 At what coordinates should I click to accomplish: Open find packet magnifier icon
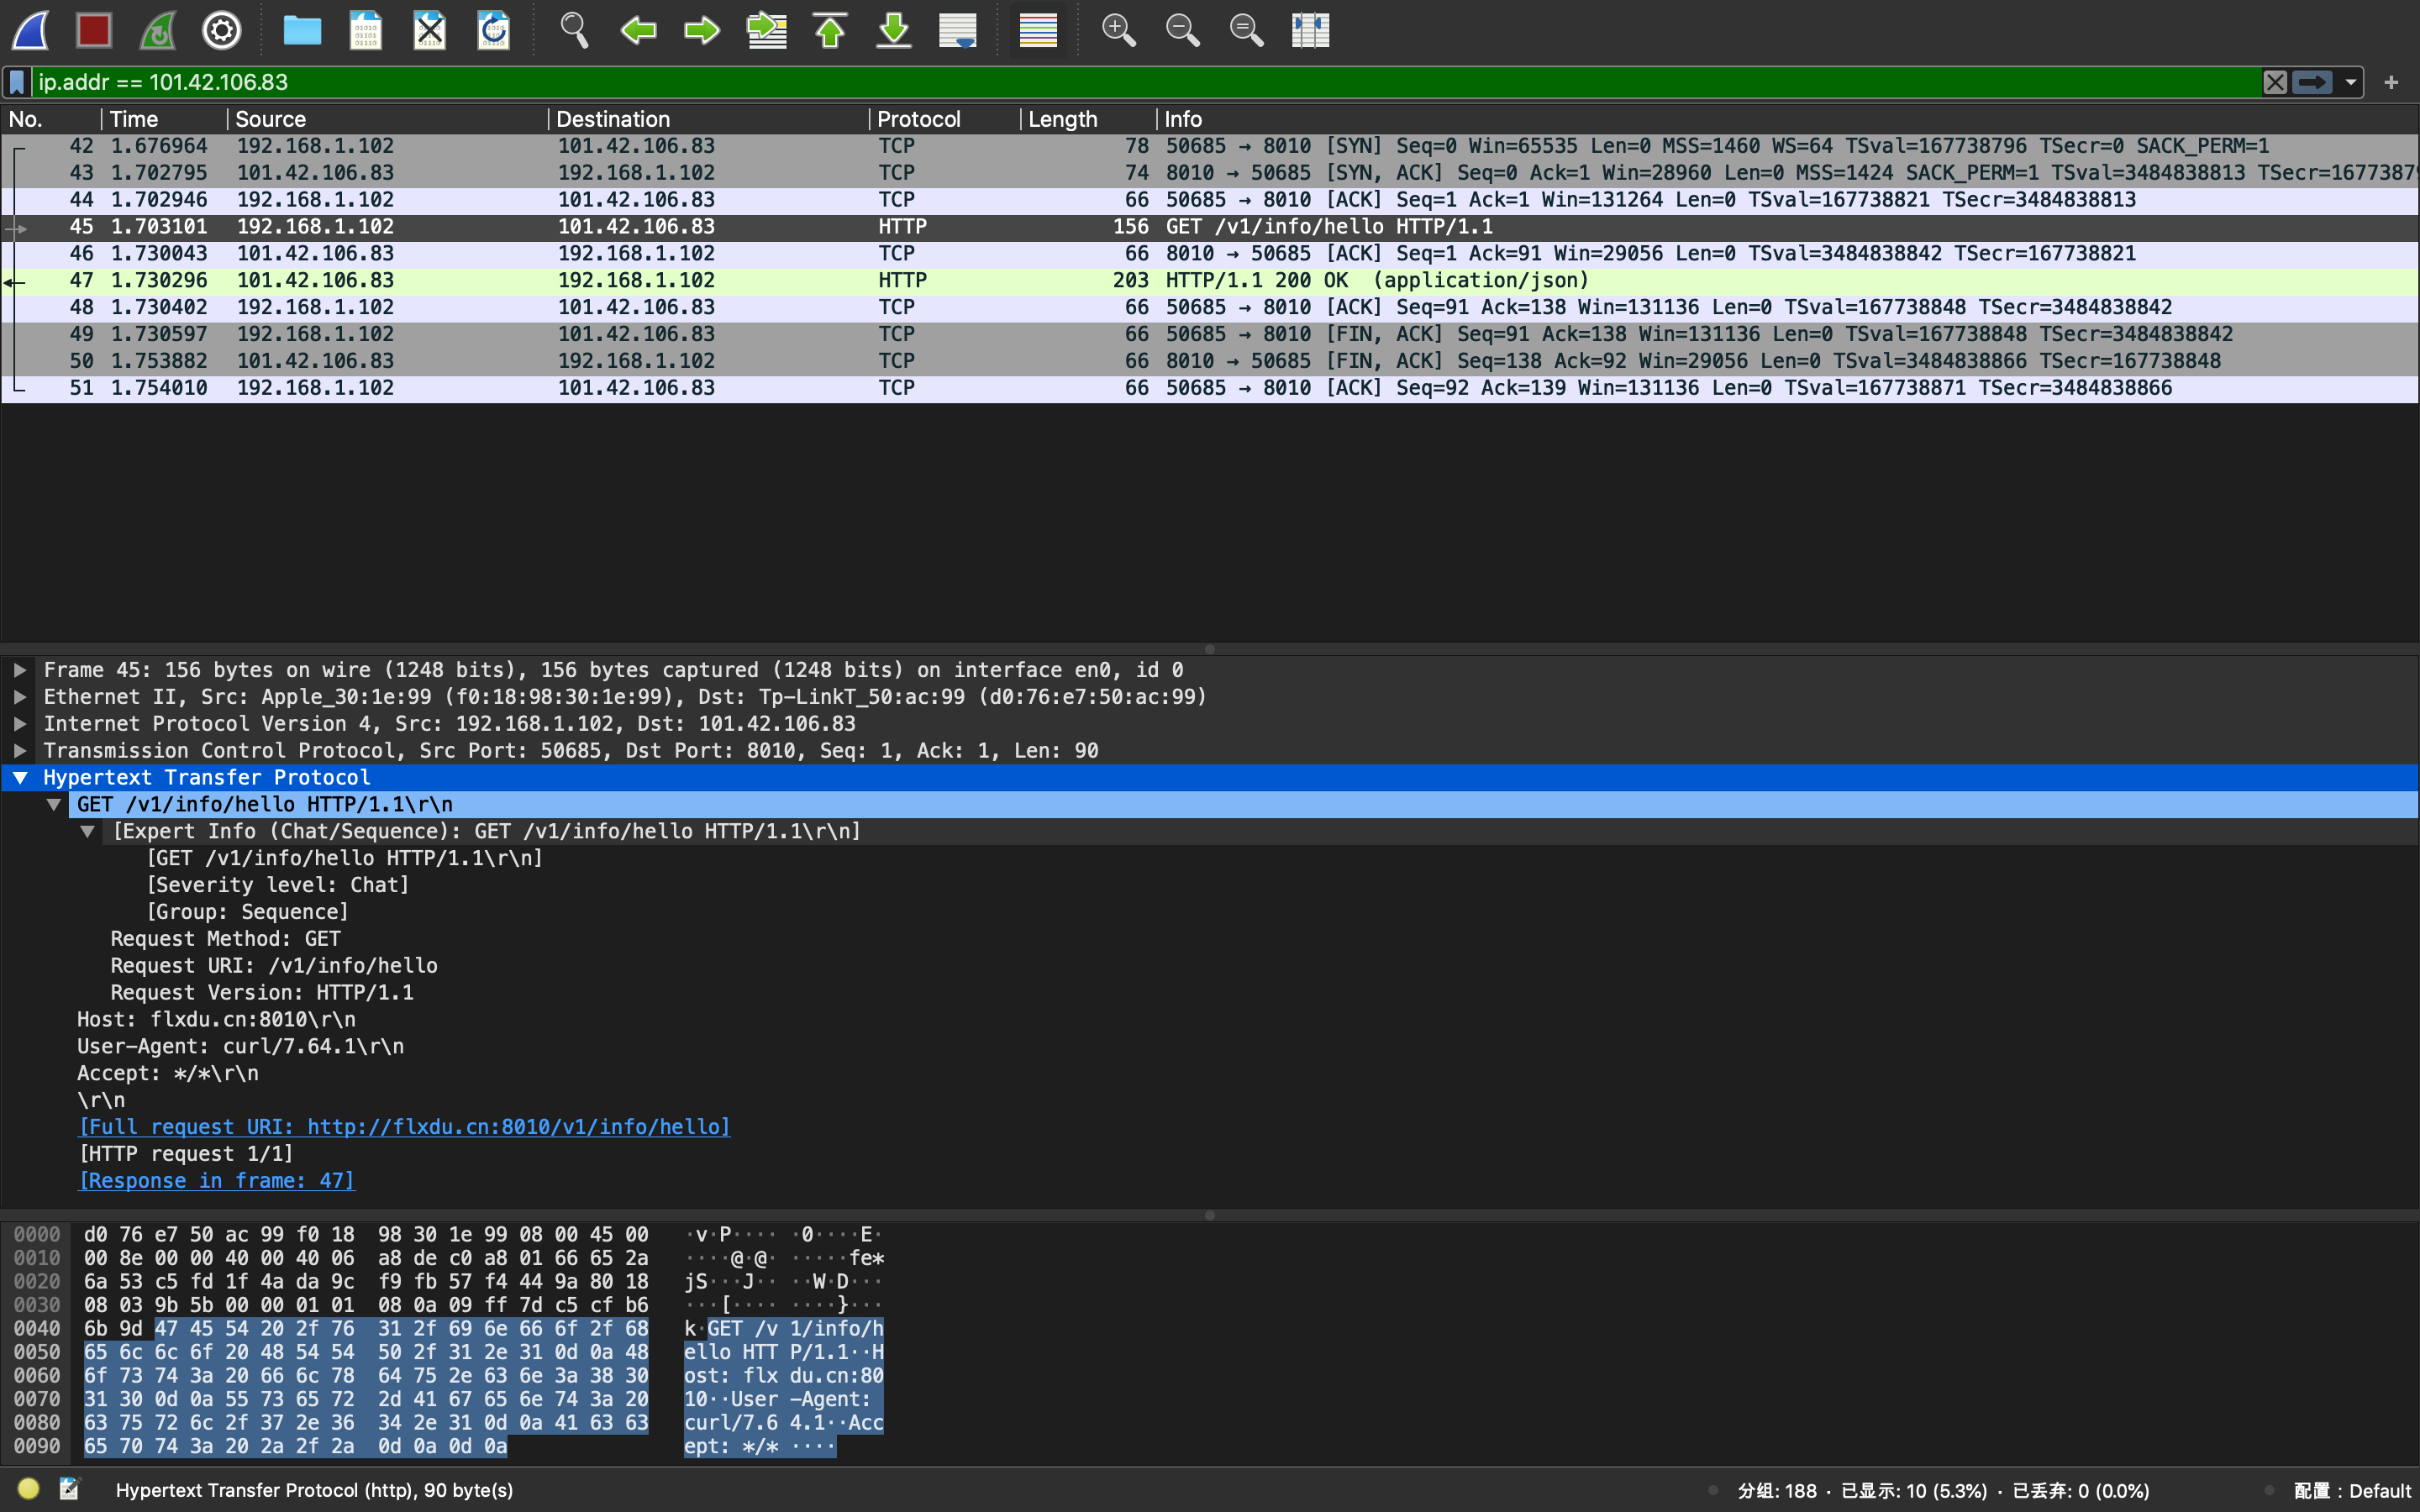(x=574, y=30)
